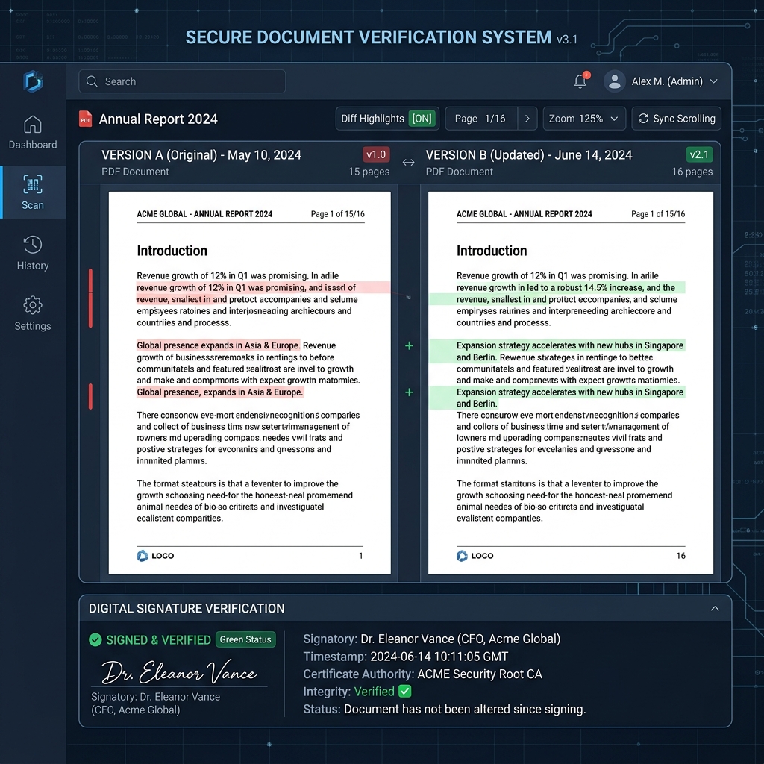Open the Settings section
Image resolution: width=764 pixels, height=764 pixels.
33,314
